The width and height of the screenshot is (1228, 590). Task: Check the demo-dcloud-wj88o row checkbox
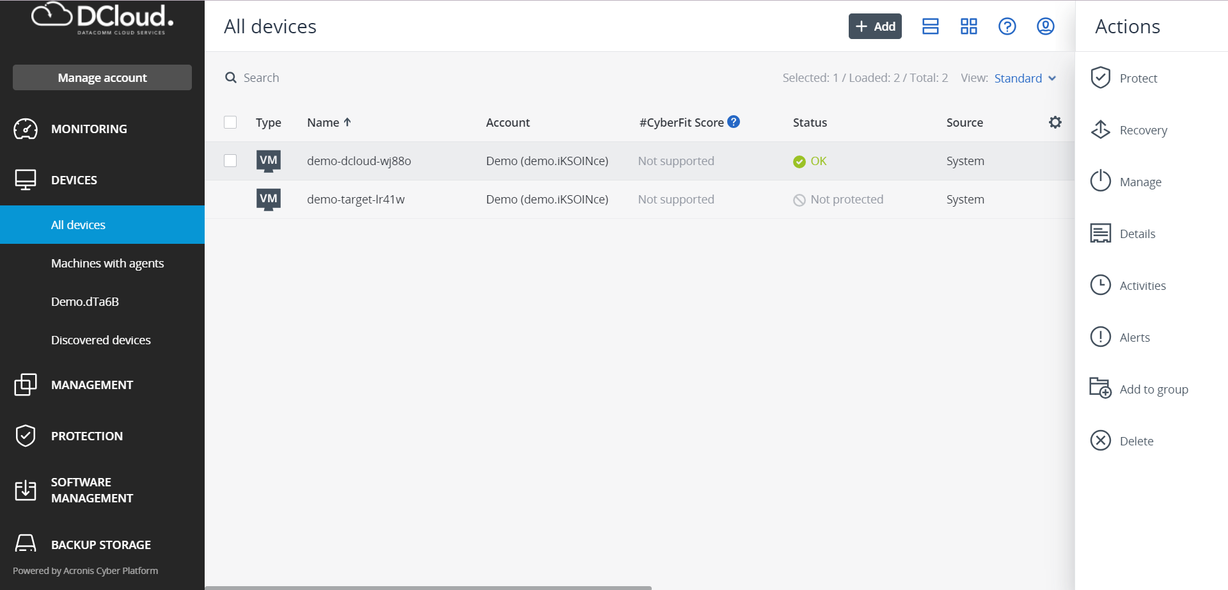coord(230,161)
